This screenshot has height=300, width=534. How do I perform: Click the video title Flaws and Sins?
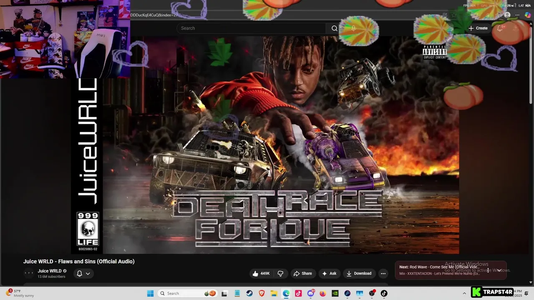79,261
